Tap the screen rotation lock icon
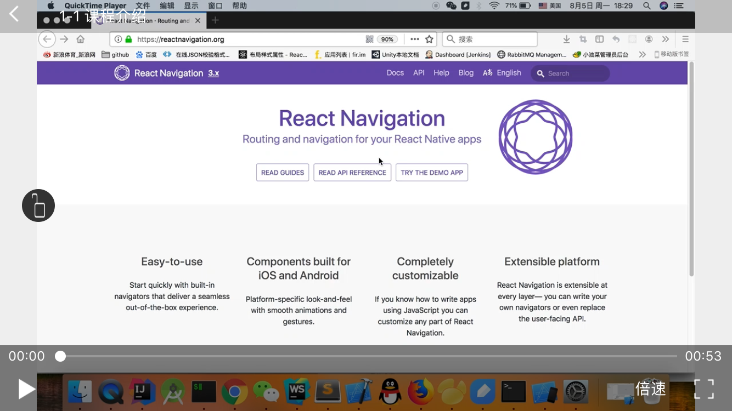Image resolution: width=732 pixels, height=411 pixels. (38, 206)
